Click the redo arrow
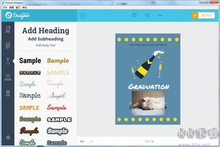Viewport: 220px width, 147px height. tap(91, 141)
